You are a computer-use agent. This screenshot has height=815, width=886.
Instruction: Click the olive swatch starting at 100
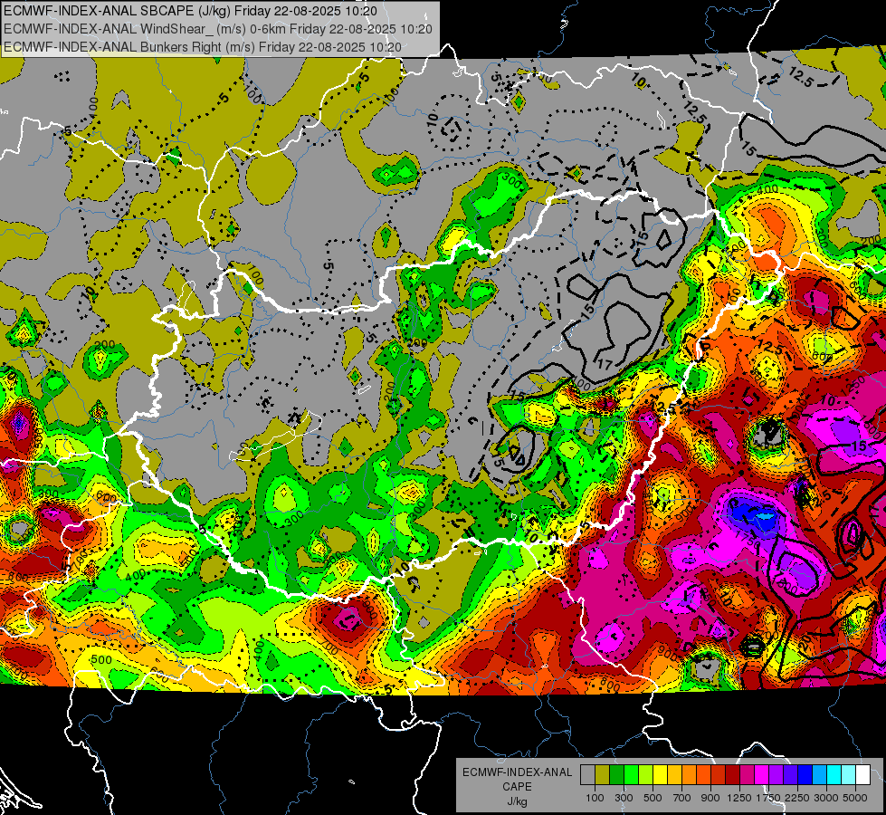pyautogui.click(x=602, y=774)
